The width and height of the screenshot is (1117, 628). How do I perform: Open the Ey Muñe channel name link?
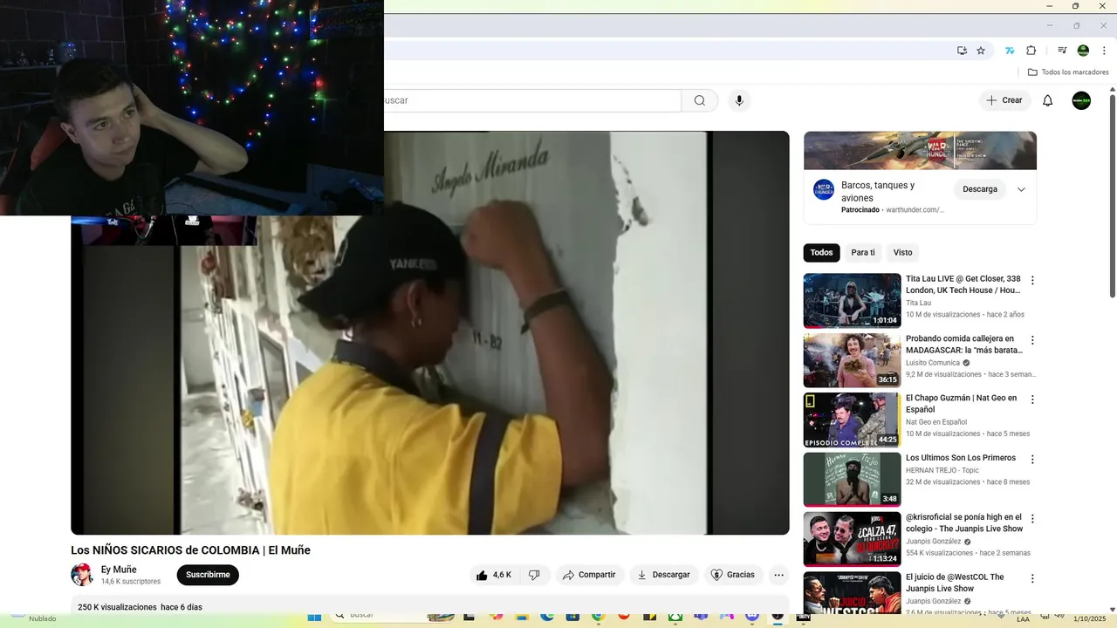(119, 570)
